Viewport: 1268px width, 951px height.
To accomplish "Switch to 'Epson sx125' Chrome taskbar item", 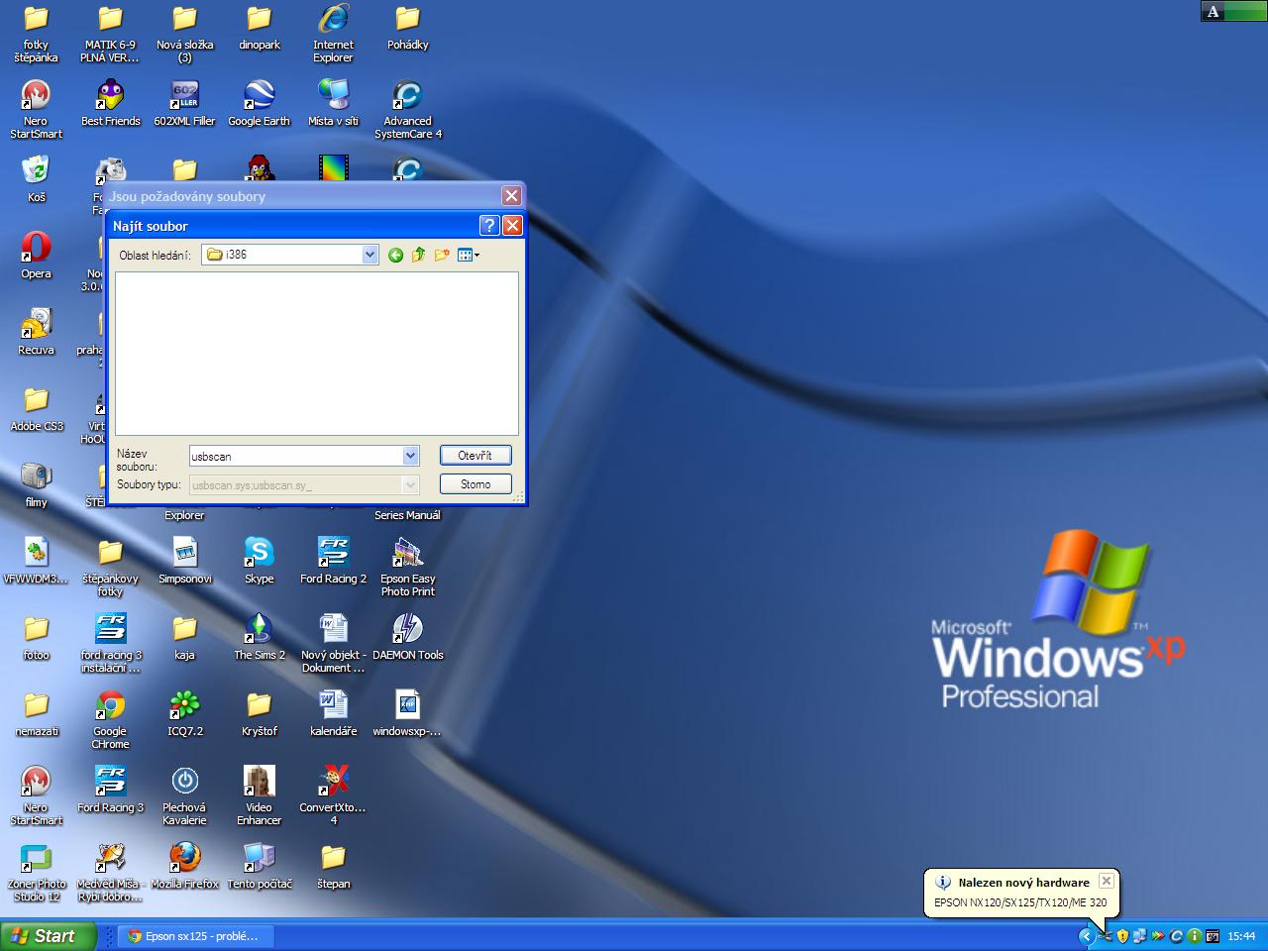I will (193, 936).
